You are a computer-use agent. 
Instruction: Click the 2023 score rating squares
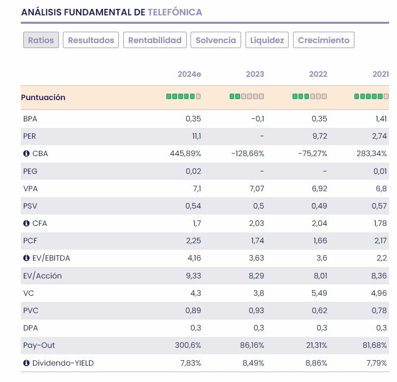coord(247,97)
